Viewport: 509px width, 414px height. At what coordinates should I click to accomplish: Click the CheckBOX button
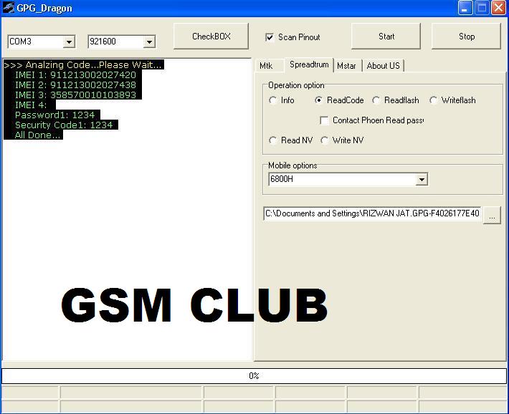pos(211,37)
